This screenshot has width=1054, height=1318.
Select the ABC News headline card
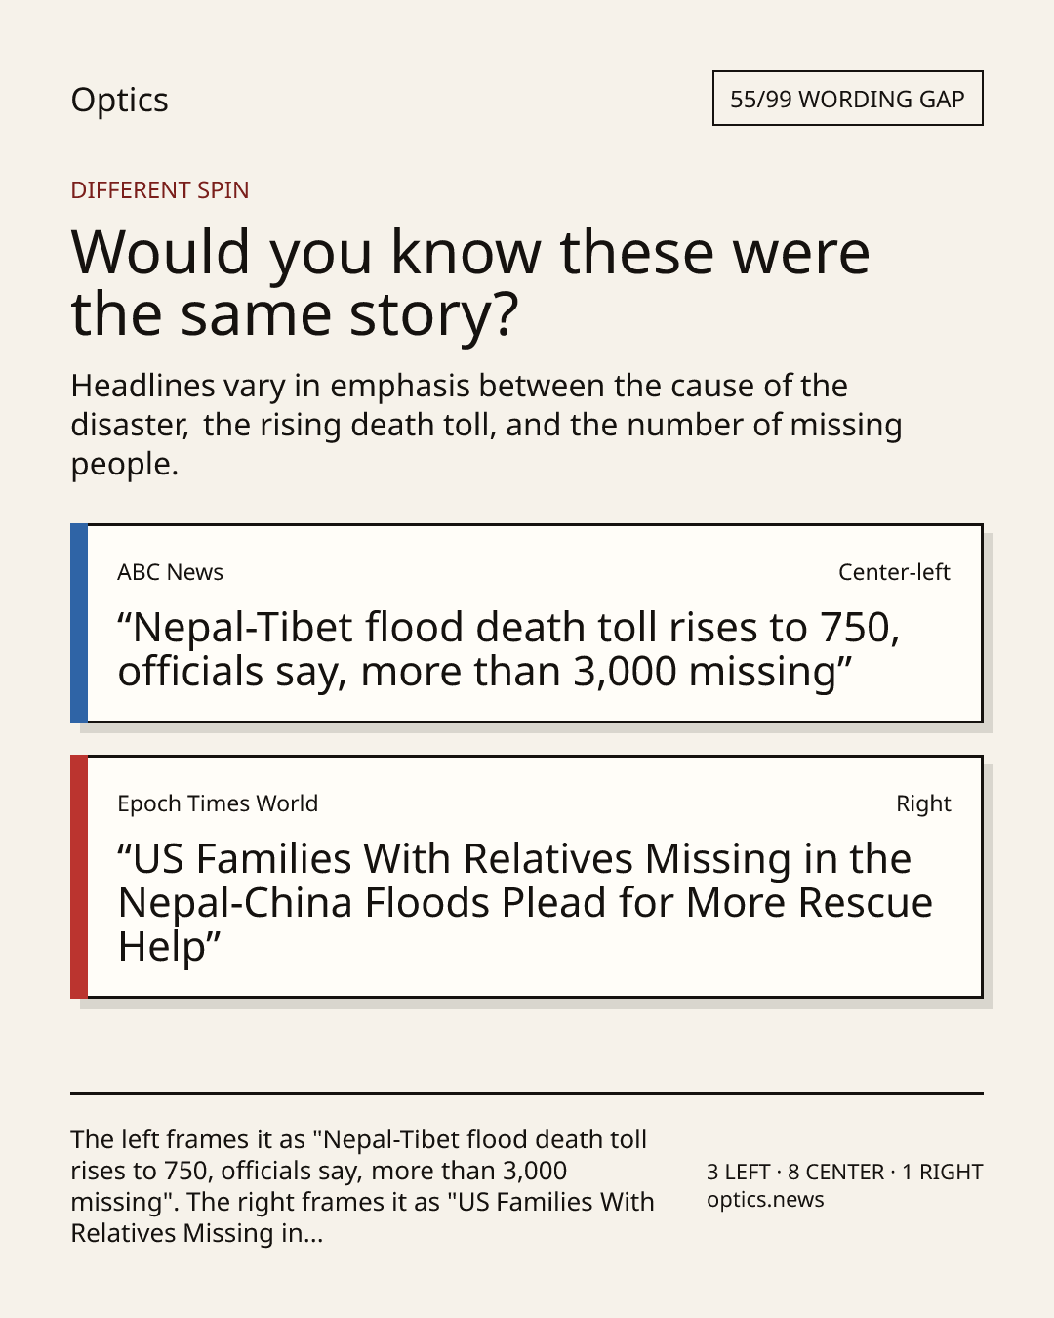coord(527,624)
